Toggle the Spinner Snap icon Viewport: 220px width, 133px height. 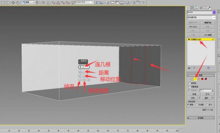(68, 3)
